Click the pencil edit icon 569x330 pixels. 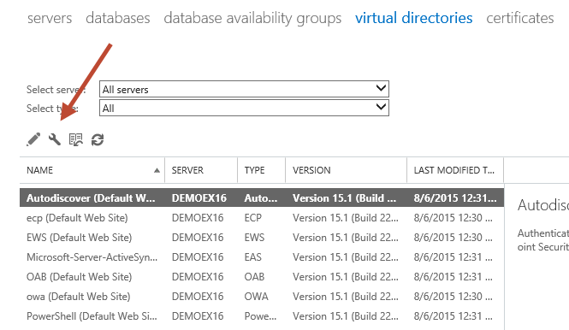33,139
